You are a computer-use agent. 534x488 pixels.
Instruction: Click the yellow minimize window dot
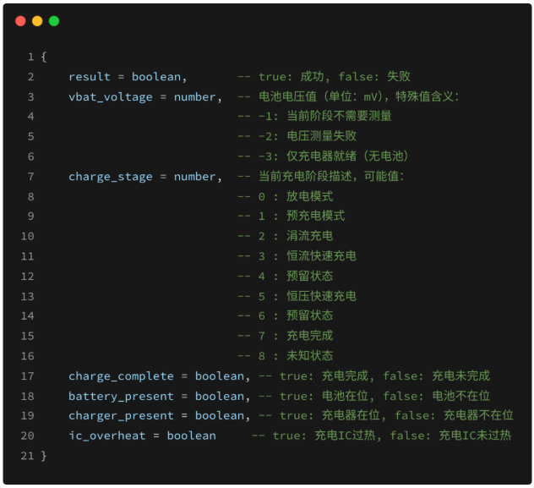(37, 21)
